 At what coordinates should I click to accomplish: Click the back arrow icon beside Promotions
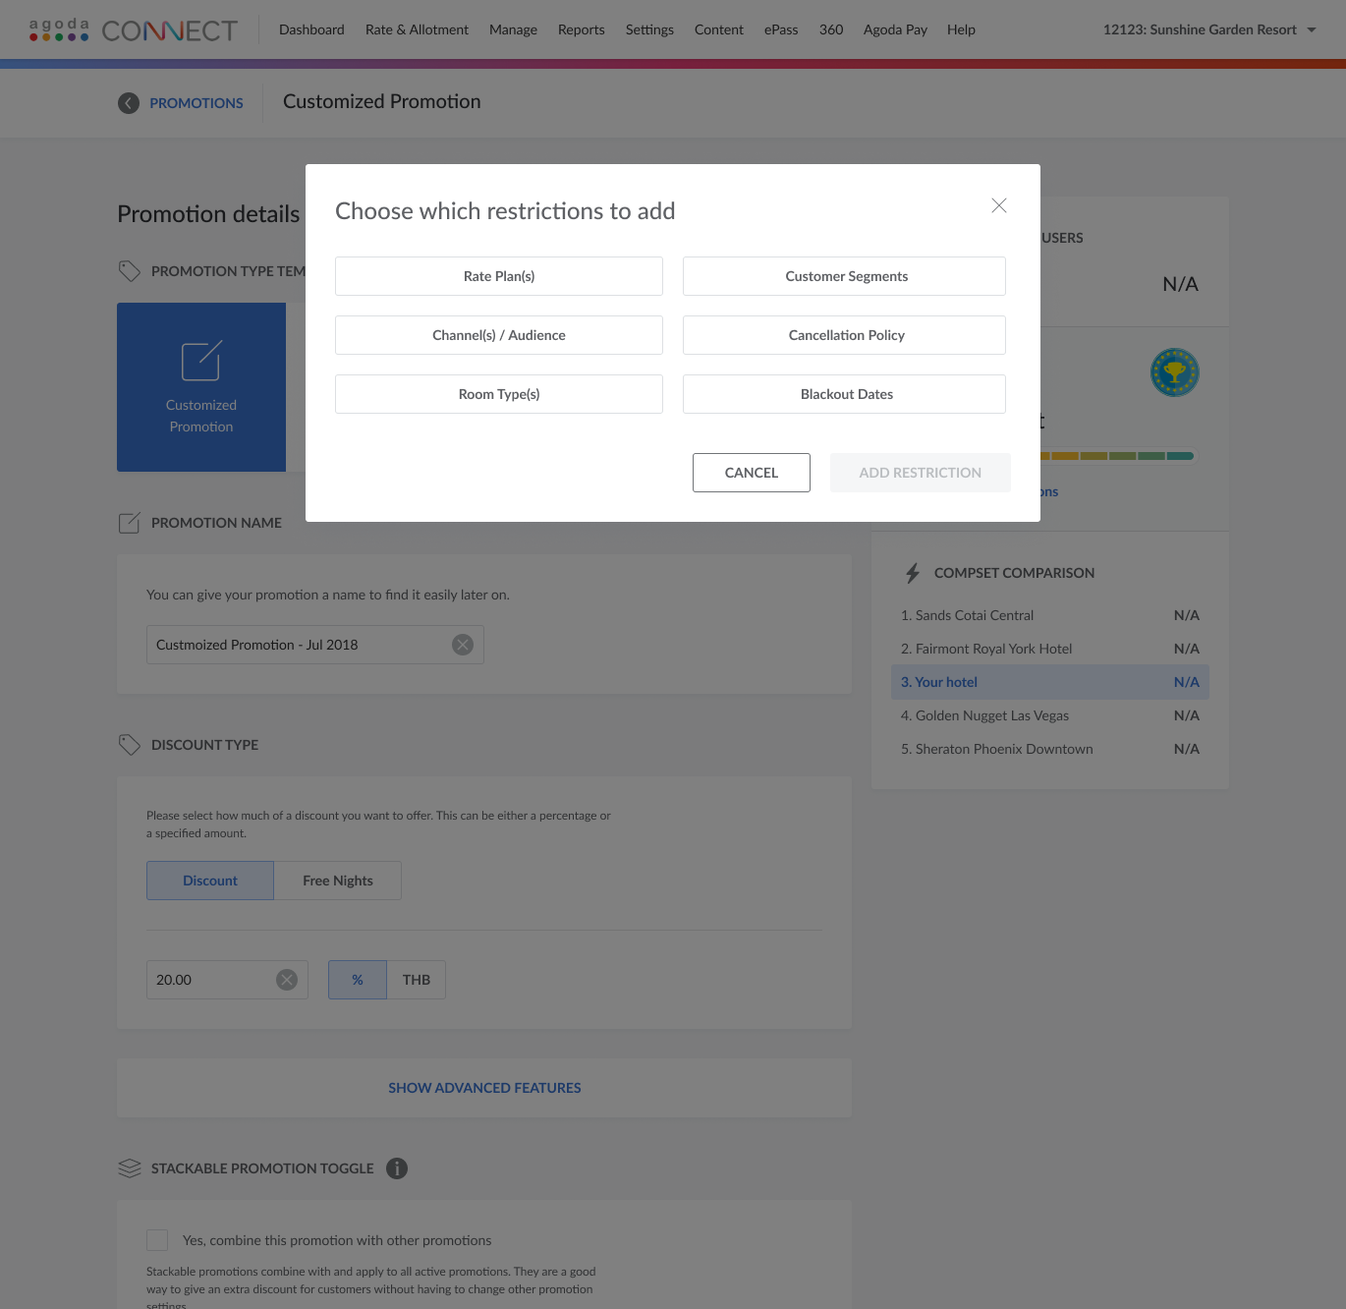pos(129,103)
